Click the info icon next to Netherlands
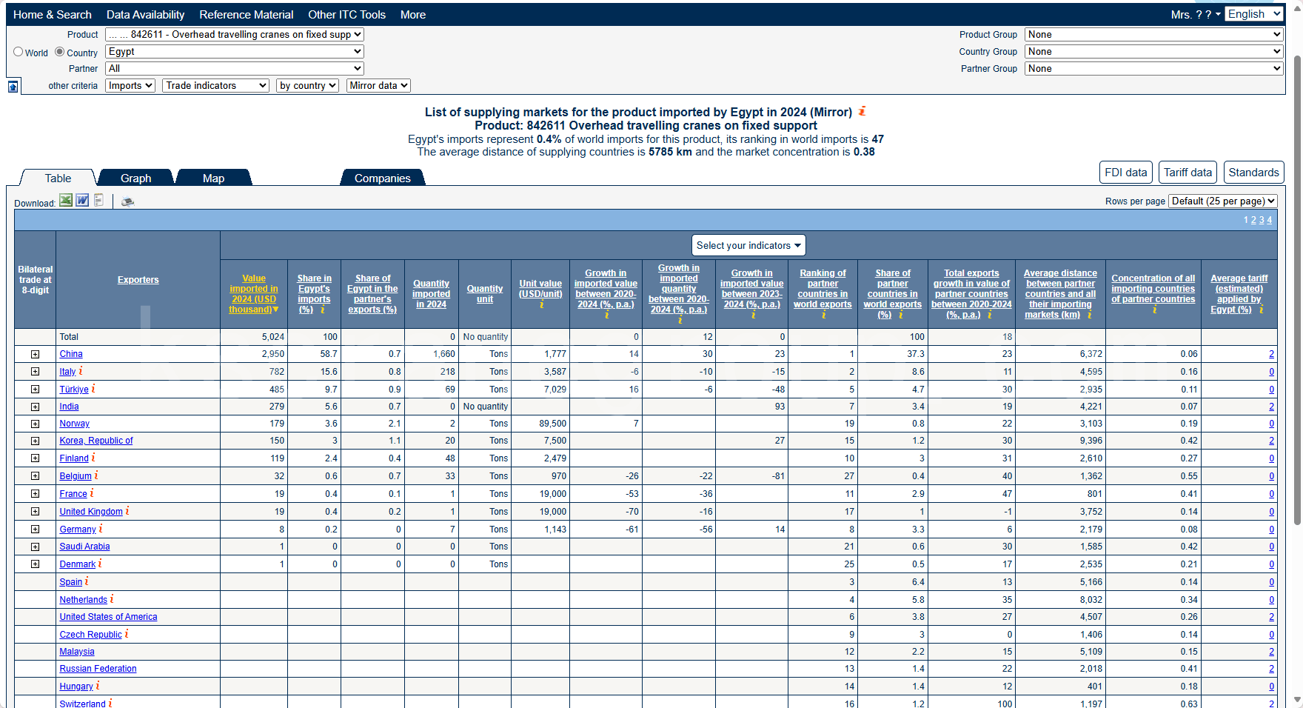1303x708 pixels. 112,599
